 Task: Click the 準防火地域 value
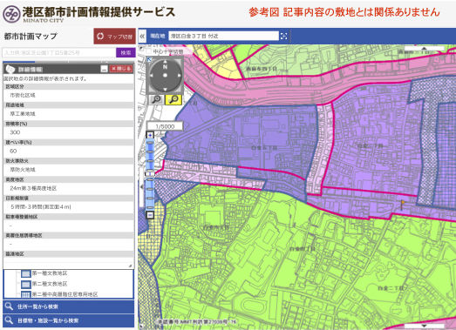(23, 170)
